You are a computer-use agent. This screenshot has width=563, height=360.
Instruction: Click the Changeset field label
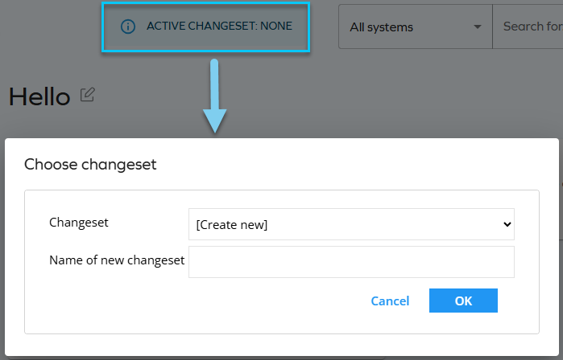click(x=79, y=223)
